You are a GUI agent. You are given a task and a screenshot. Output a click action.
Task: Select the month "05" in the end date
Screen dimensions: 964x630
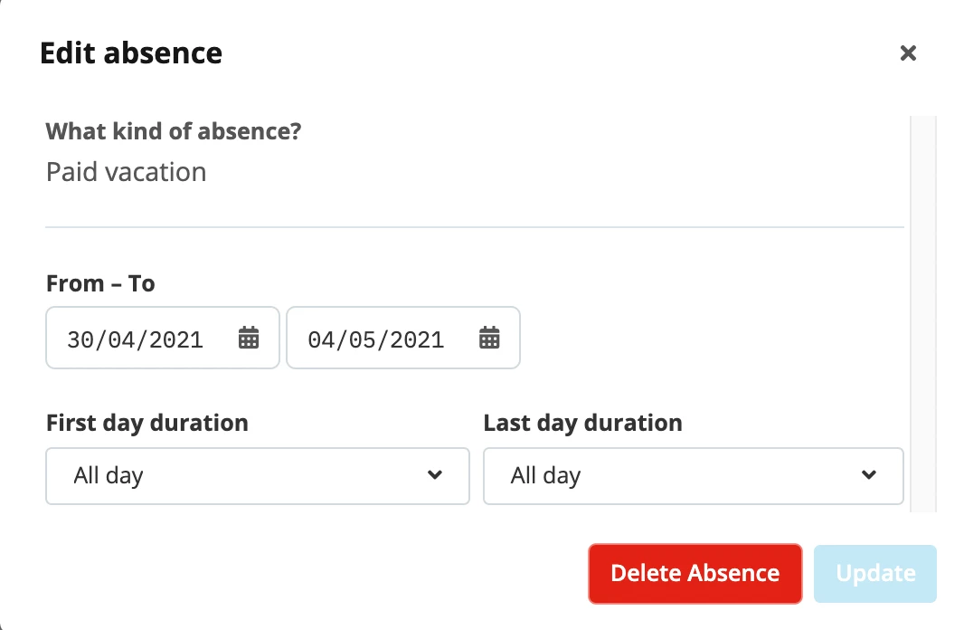click(x=362, y=340)
